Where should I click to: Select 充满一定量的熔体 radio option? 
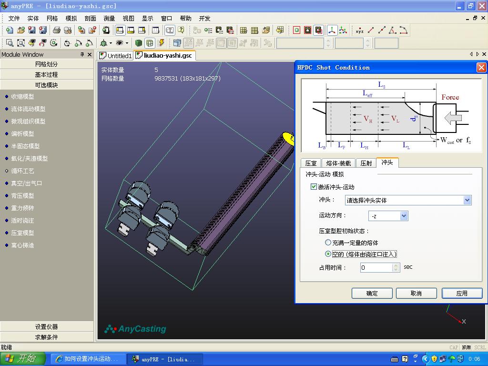328,242
